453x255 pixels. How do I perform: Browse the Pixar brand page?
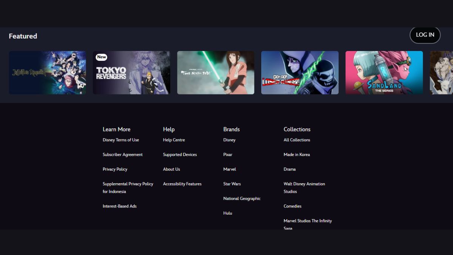point(228,155)
